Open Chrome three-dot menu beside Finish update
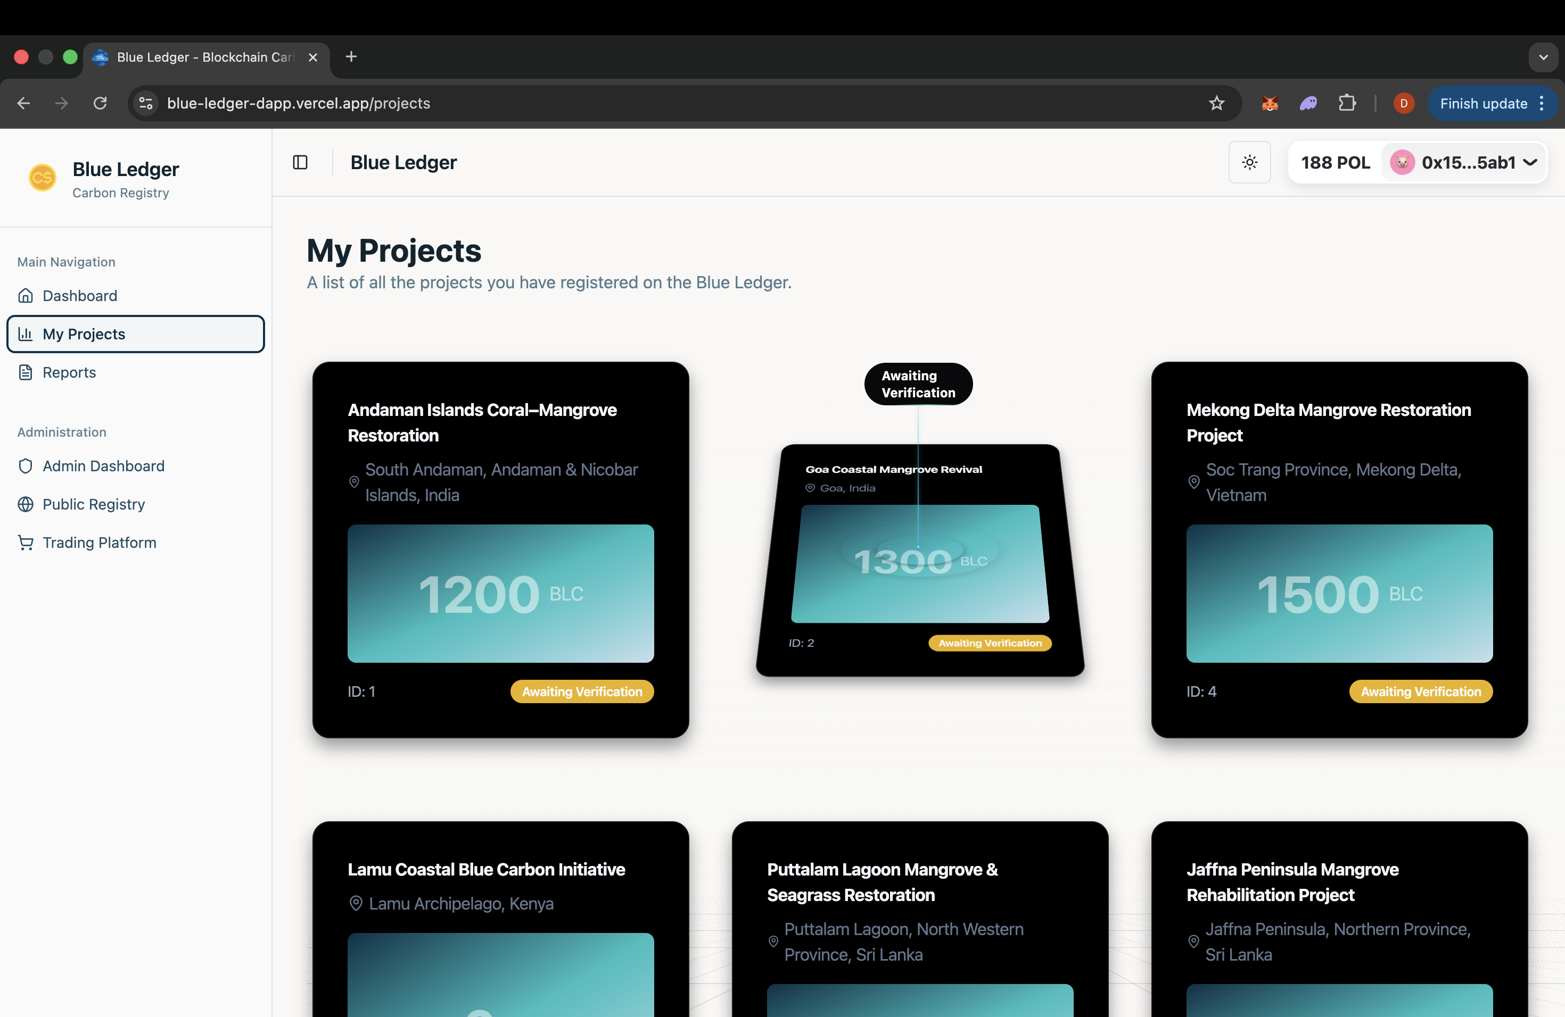Viewport: 1565px width, 1017px height. [x=1542, y=103]
